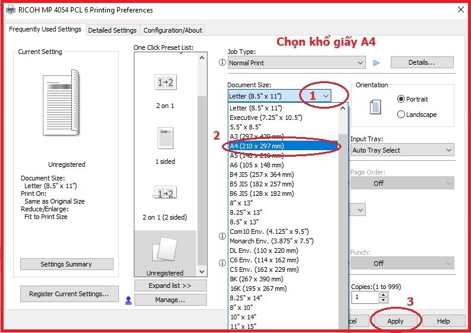Open the partially hidden dropdown below Page Order
Image resolution: width=471 pixels, height=333 pixels.
[358, 210]
